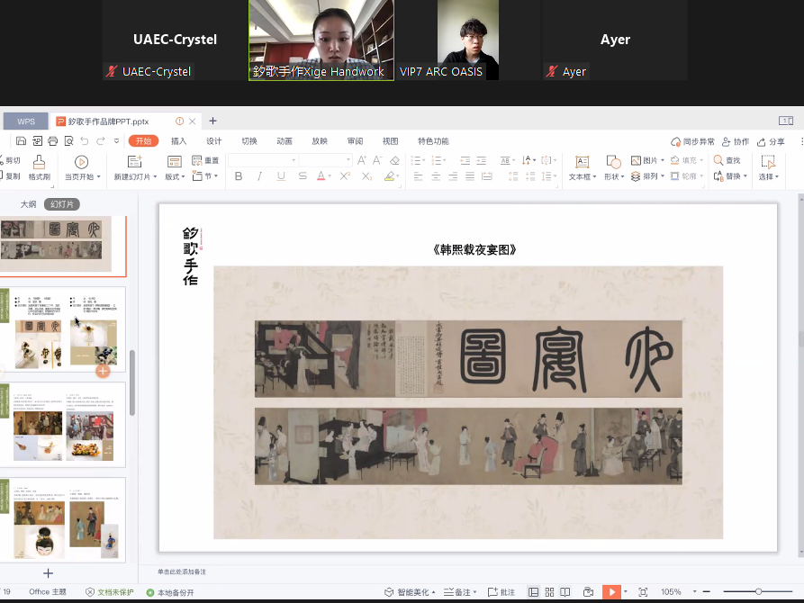Screen dimensions: 804x603
Task: Switch to the 切换 transitions tab
Action: (x=249, y=141)
